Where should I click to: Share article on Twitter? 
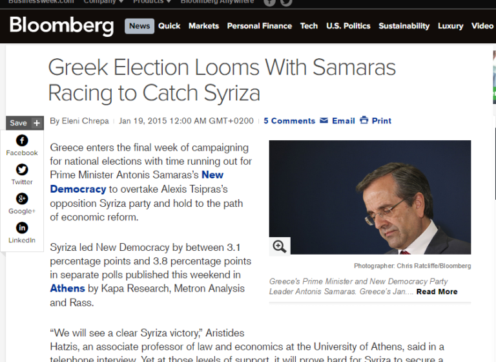[22, 170]
